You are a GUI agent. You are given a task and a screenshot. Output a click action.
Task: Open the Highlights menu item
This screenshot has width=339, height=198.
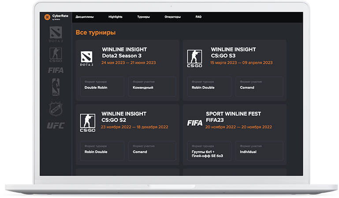pyautogui.click(x=115, y=17)
